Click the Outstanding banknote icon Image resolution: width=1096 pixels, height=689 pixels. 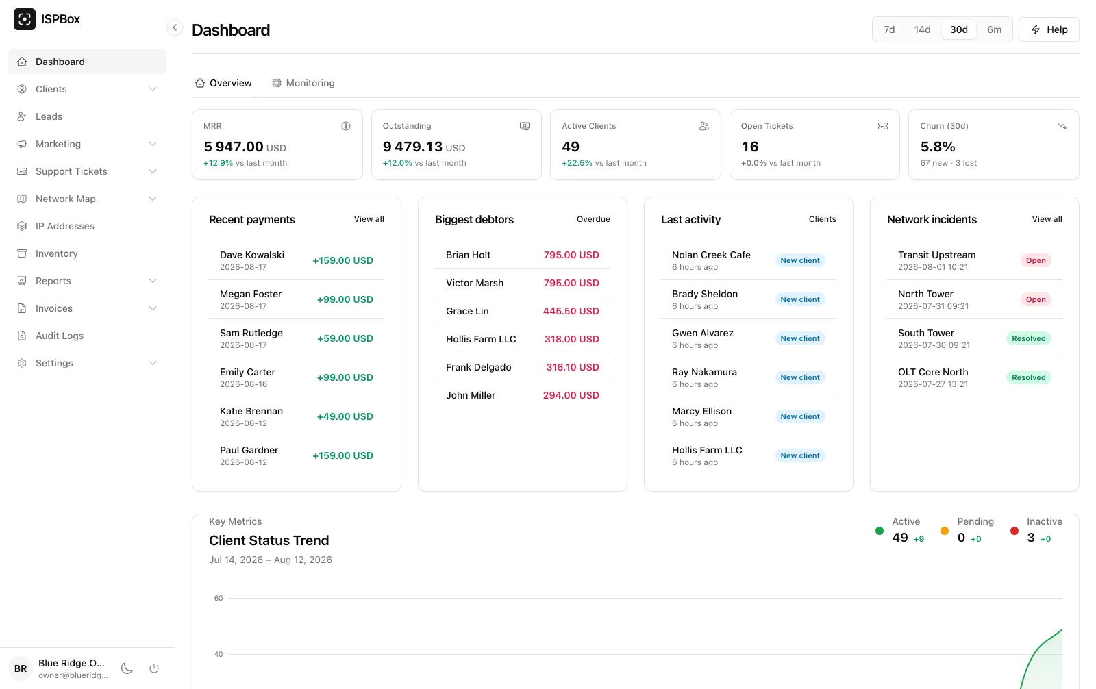(x=525, y=126)
